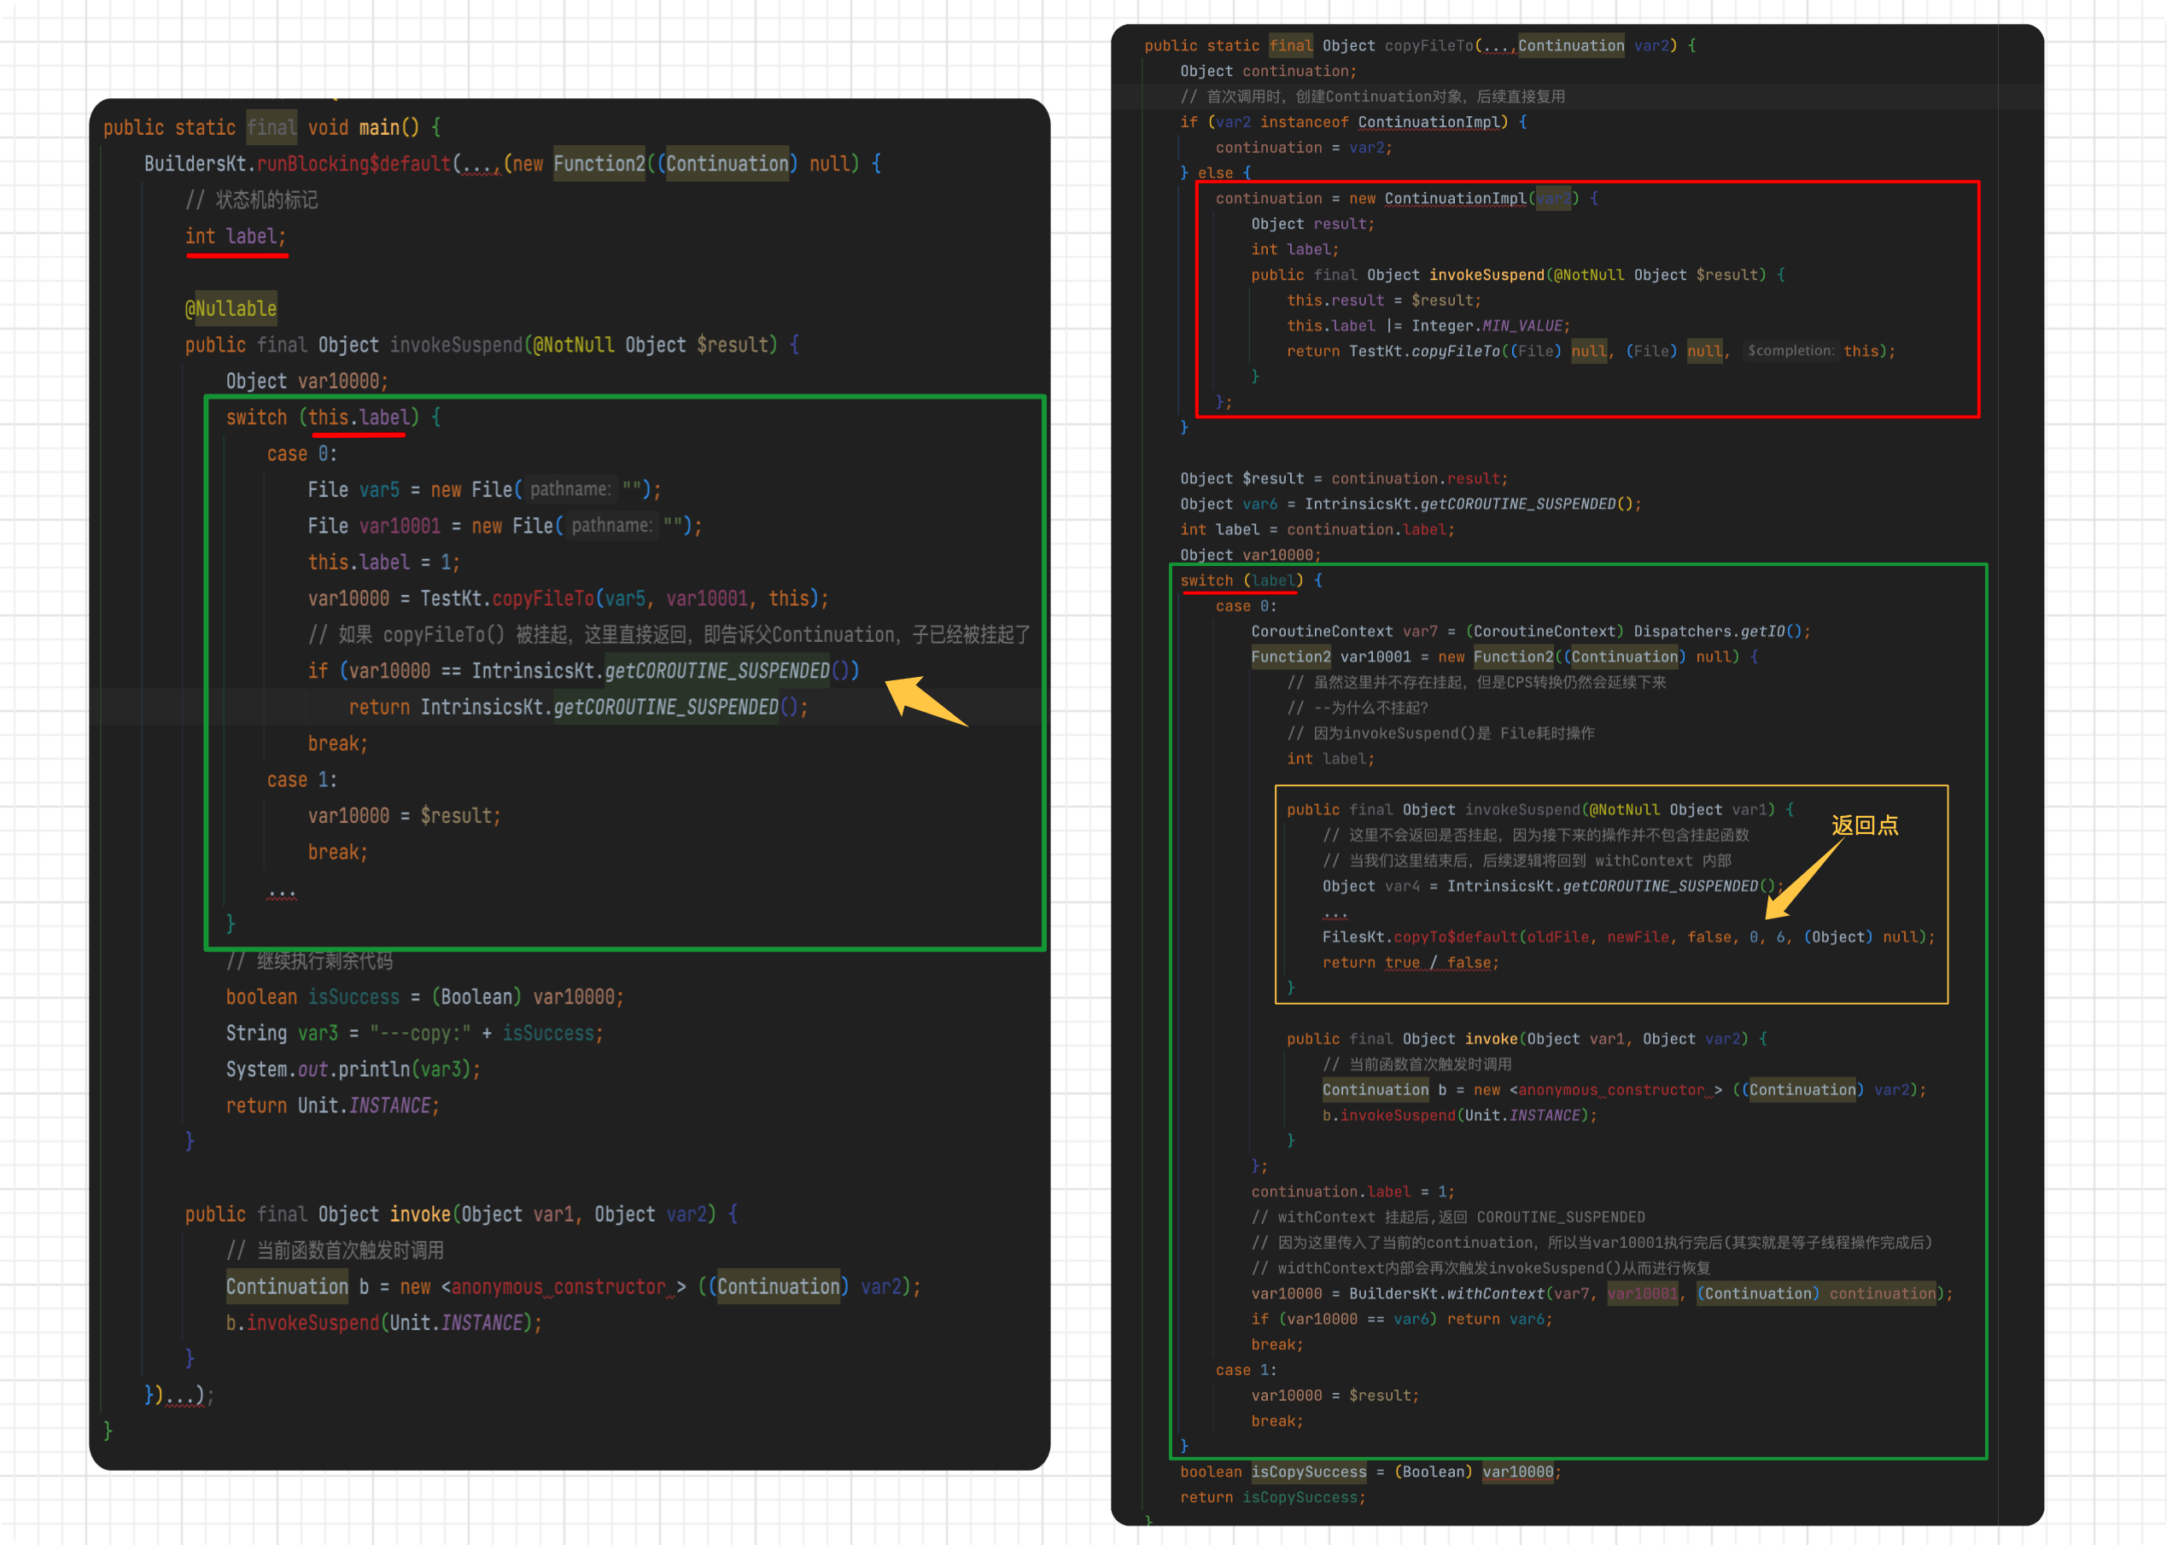Click invokeSuspend method name inside red box

[x=1486, y=275]
